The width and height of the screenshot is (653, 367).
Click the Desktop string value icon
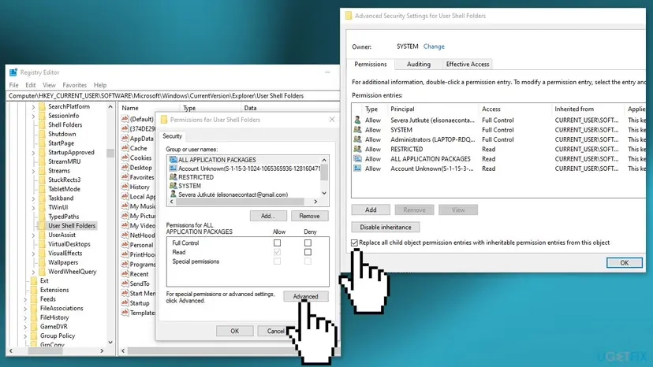coord(125,167)
